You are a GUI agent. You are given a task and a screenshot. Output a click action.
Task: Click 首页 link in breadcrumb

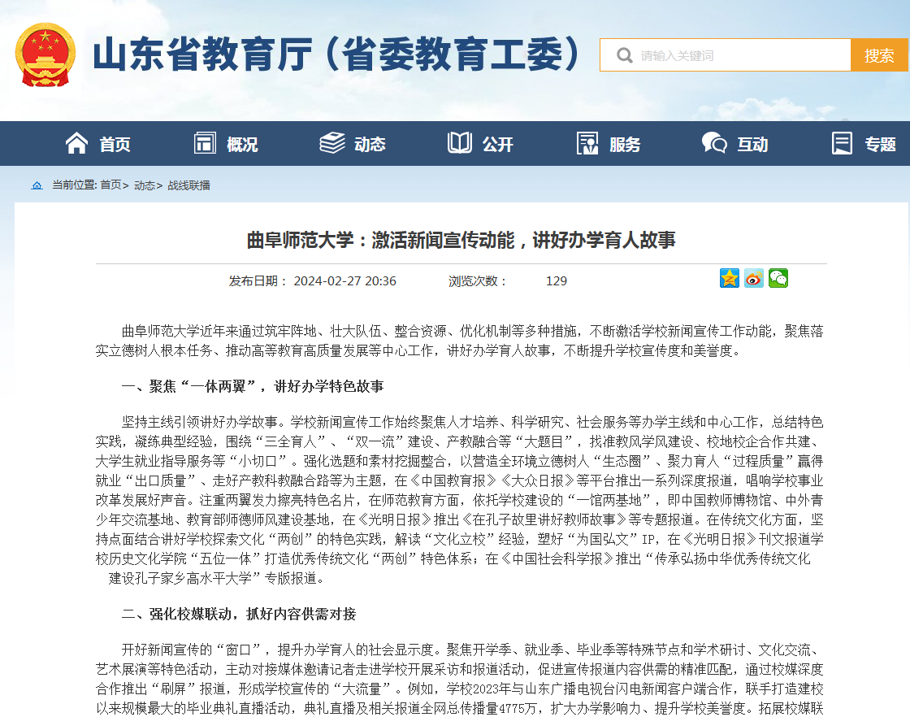pyautogui.click(x=110, y=185)
